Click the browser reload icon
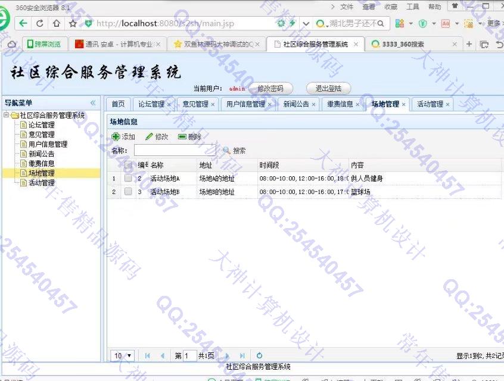 (x=40, y=24)
